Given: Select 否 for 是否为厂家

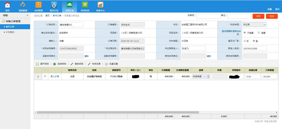Looking at the screenshot, I should pyautogui.click(x=245, y=41).
